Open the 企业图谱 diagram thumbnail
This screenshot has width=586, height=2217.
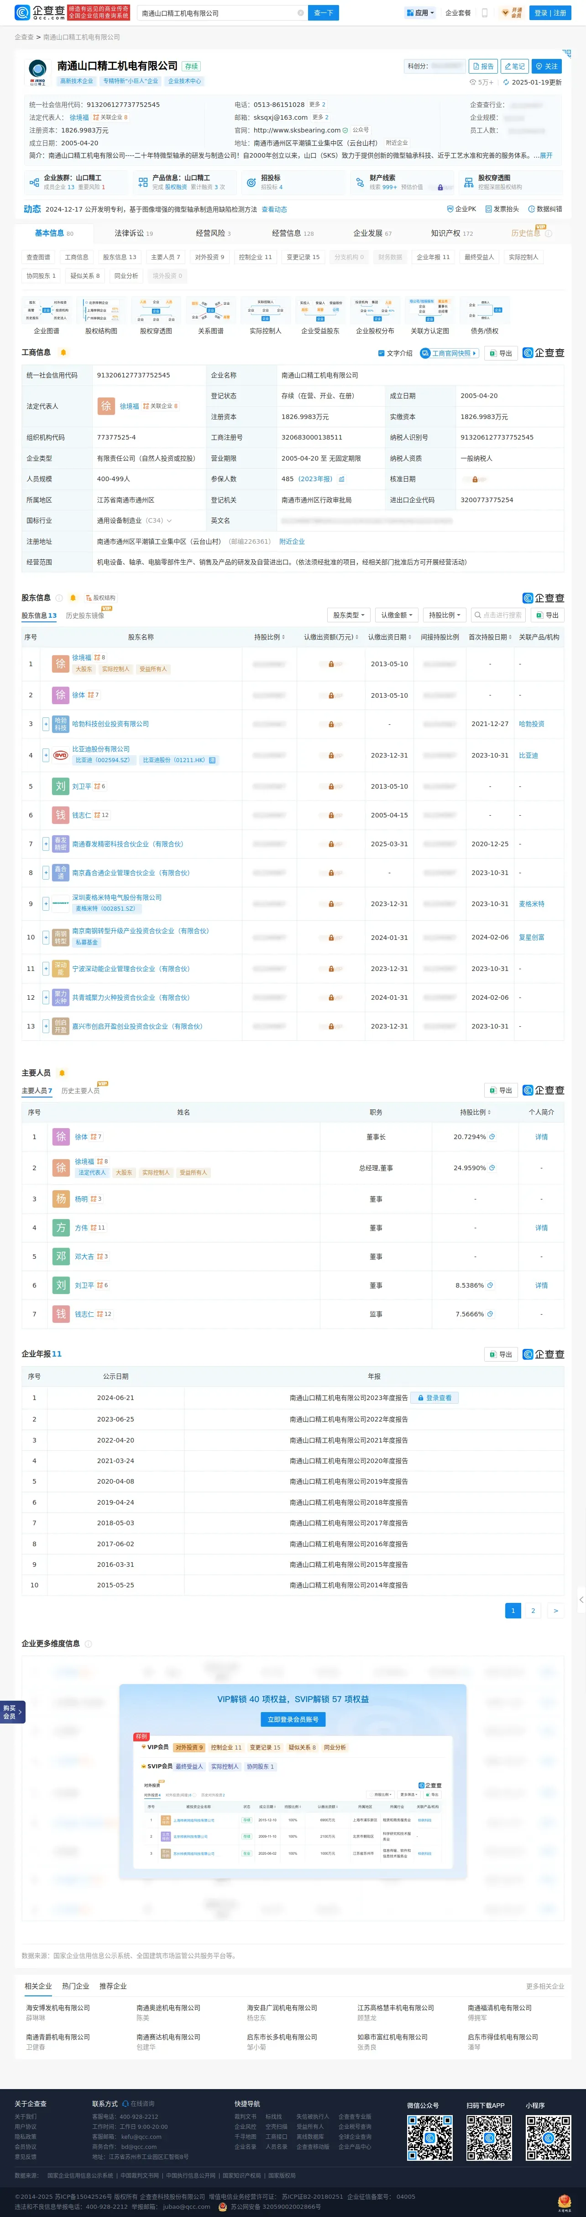(47, 315)
